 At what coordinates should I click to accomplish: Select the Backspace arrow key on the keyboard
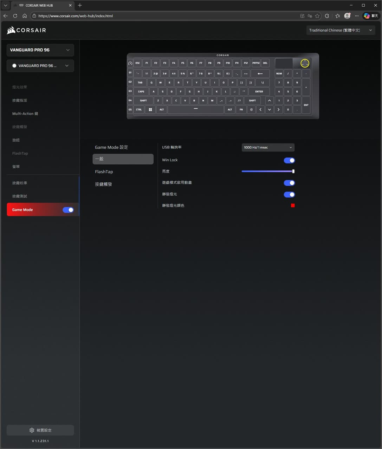(260, 74)
